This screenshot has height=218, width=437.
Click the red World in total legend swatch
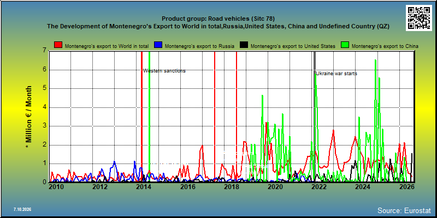58,45
